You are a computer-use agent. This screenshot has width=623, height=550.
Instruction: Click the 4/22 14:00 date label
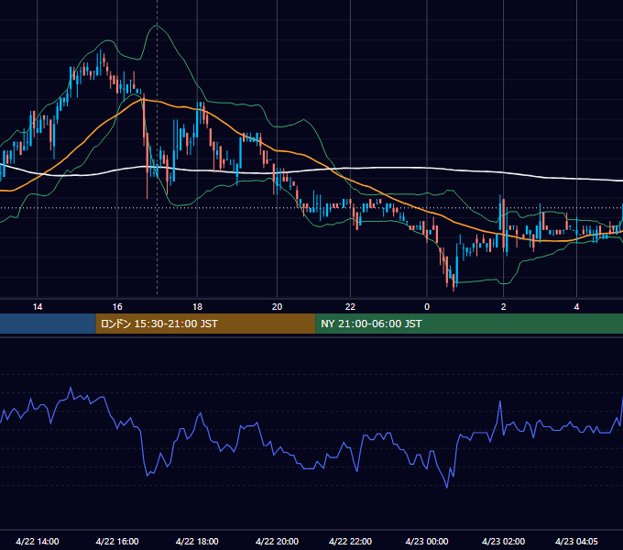click(38, 541)
